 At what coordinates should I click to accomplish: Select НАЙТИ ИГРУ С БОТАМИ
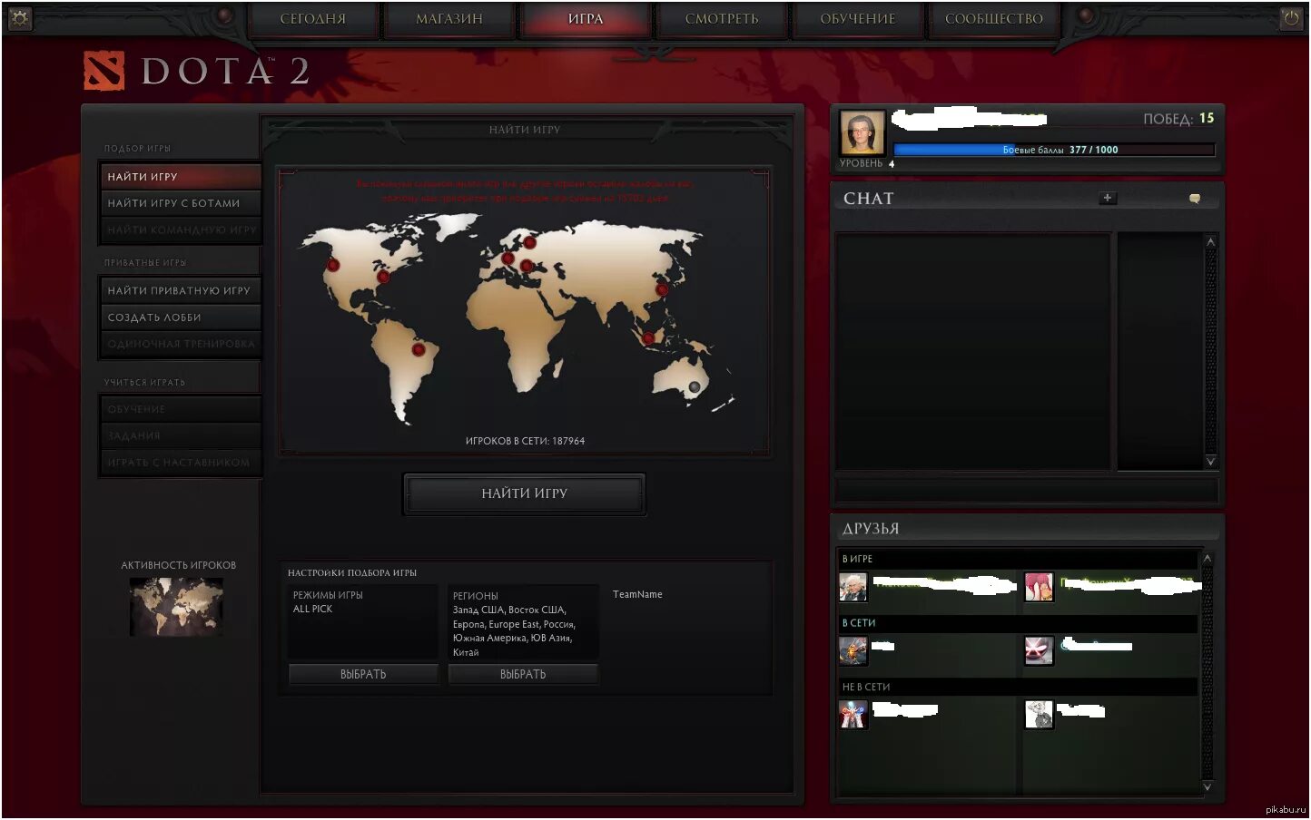(180, 203)
